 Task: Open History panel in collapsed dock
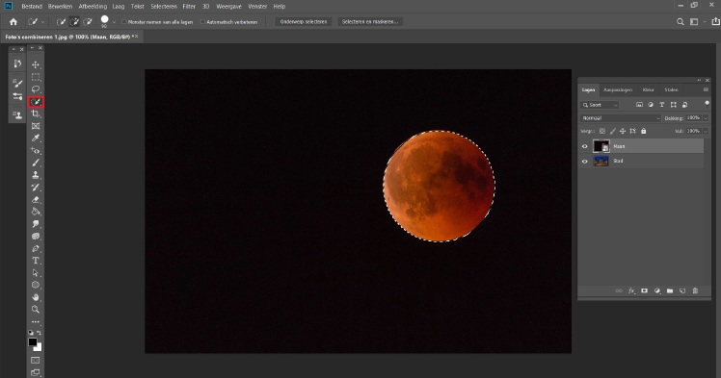coord(17,63)
